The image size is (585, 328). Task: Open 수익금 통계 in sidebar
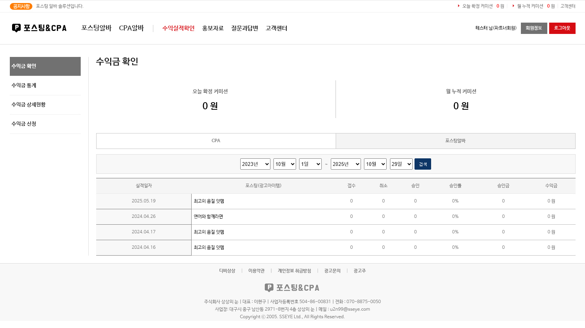pyautogui.click(x=24, y=86)
